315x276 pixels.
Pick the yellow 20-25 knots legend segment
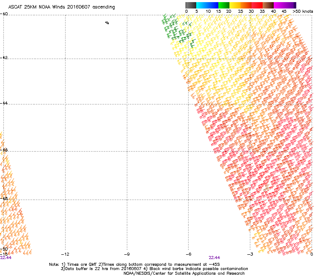[x=235, y=5]
